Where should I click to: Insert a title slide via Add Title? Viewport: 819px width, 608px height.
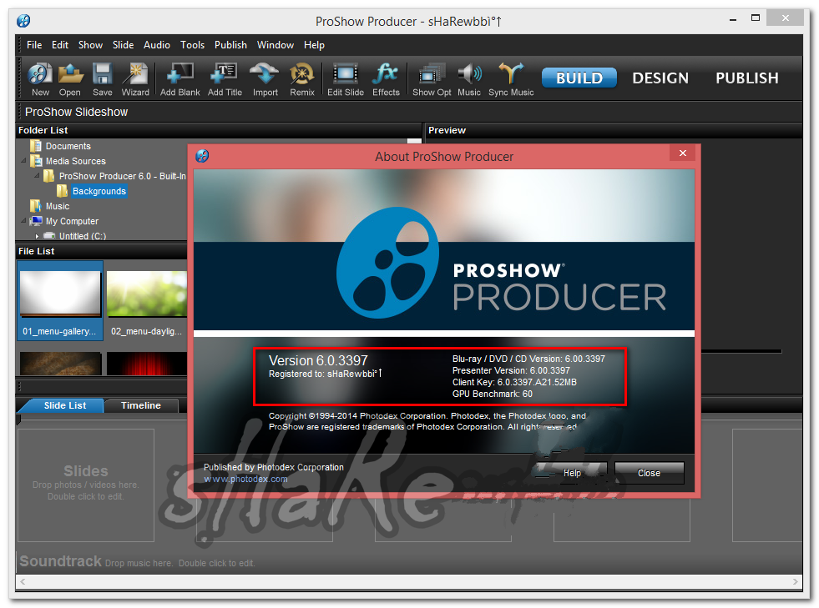pos(225,79)
